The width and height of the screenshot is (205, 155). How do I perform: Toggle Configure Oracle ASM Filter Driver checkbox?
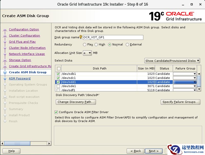[56, 112]
